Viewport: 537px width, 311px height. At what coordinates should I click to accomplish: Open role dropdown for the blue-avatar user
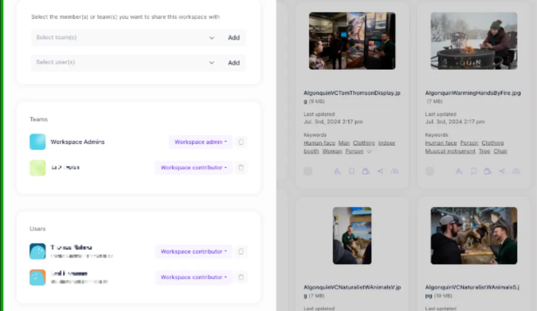(x=193, y=251)
